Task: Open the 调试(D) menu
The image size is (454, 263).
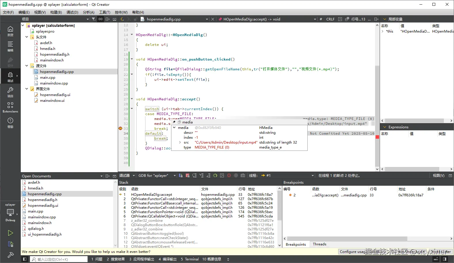Action: click(72, 12)
